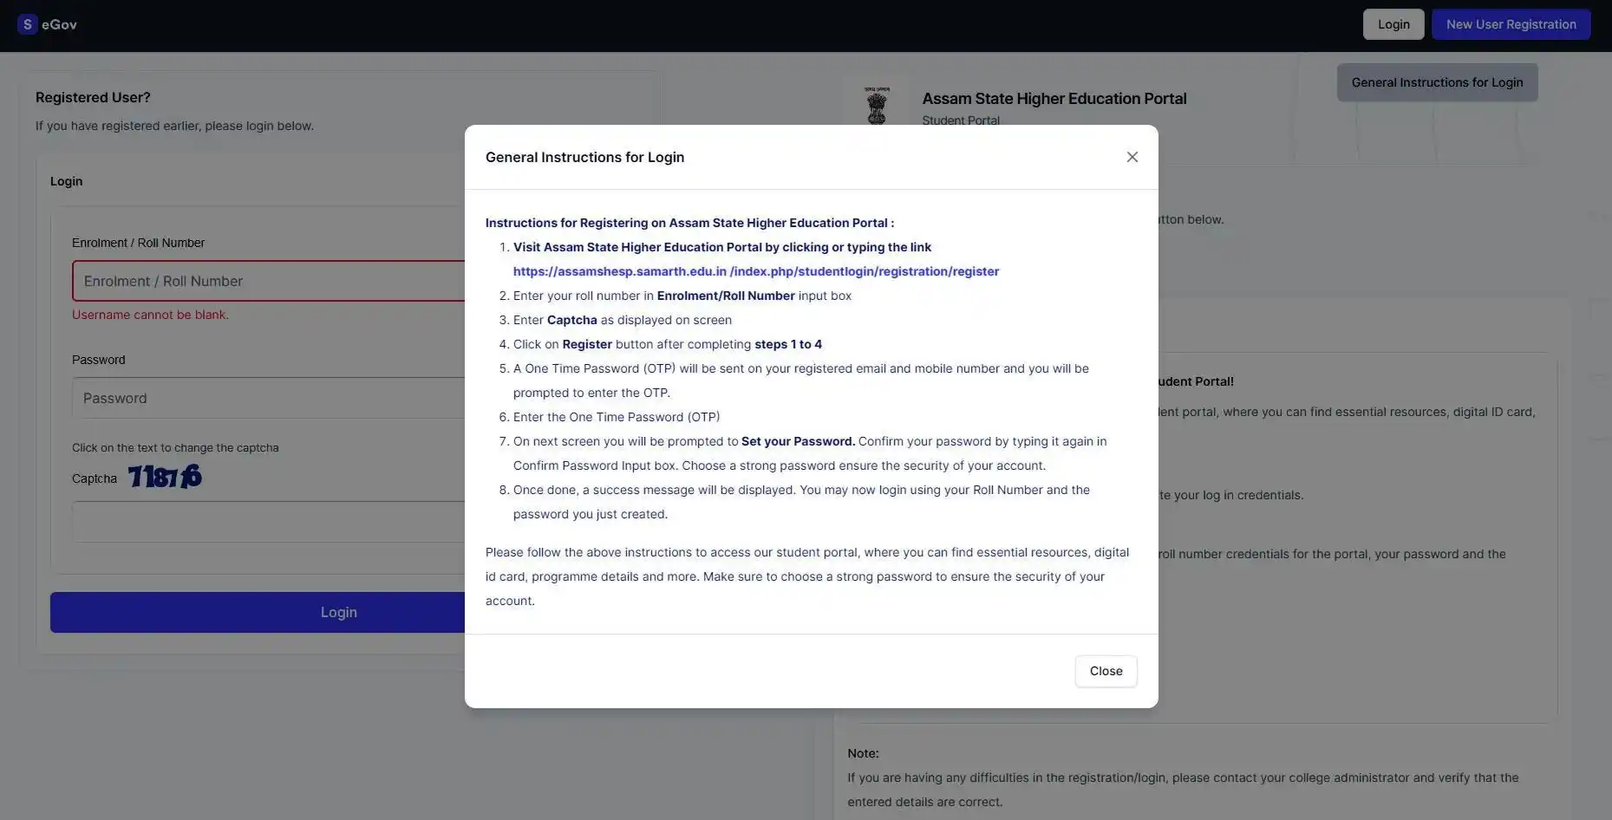Submit the form with the blue Login button
This screenshot has height=820, width=1612.
pos(258,612)
